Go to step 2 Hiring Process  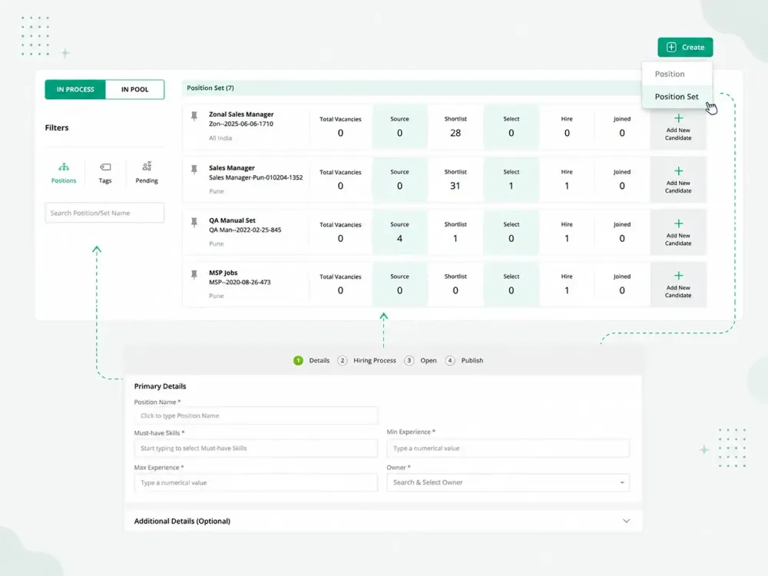click(367, 360)
